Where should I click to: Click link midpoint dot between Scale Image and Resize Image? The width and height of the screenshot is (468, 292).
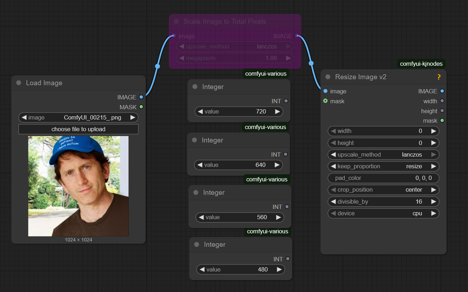pos(311,63)
